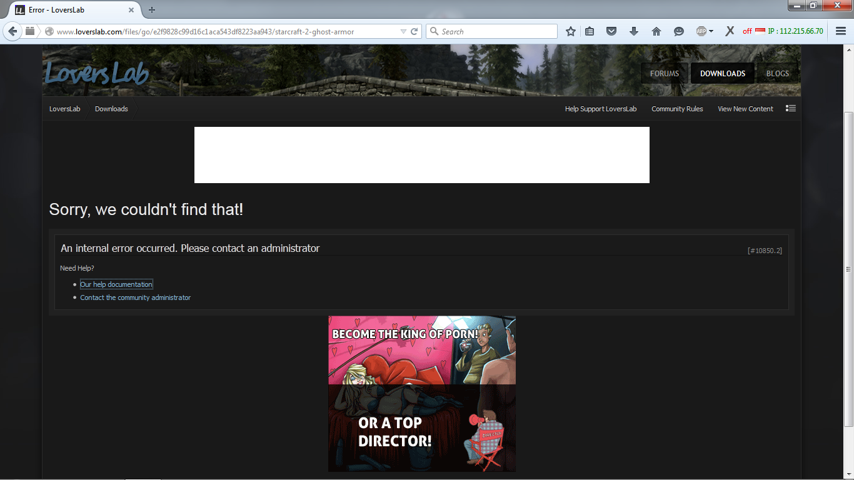The image size is (854, 480).
Task: Go to browser Home page icon
Action: click(x=656, y=31)
